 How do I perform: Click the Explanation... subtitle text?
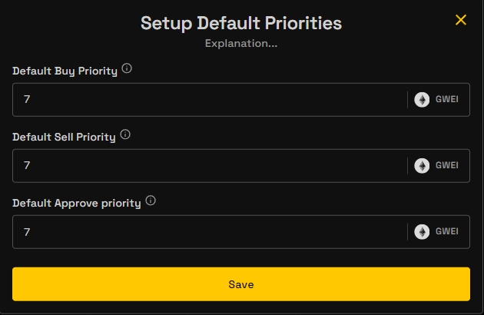pyautogui.click(x=241, y=44)
